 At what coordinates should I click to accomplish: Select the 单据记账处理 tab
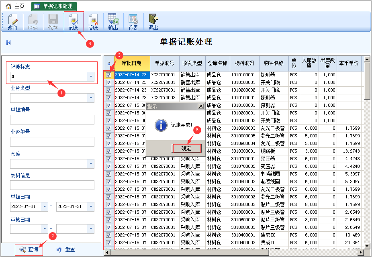coord(54,6)
